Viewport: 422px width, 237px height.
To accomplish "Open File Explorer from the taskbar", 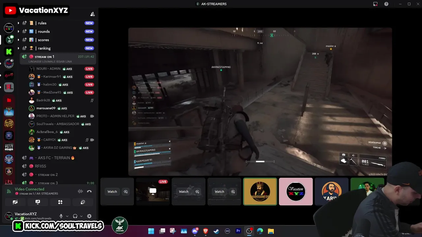I will click(x=271, y=231).
